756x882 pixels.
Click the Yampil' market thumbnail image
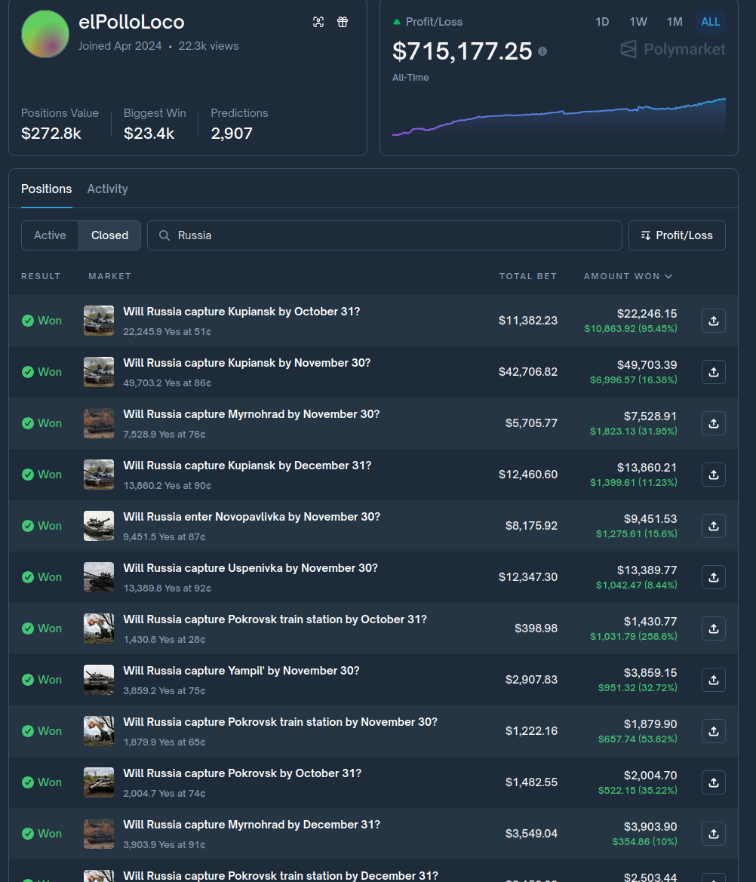99,680
